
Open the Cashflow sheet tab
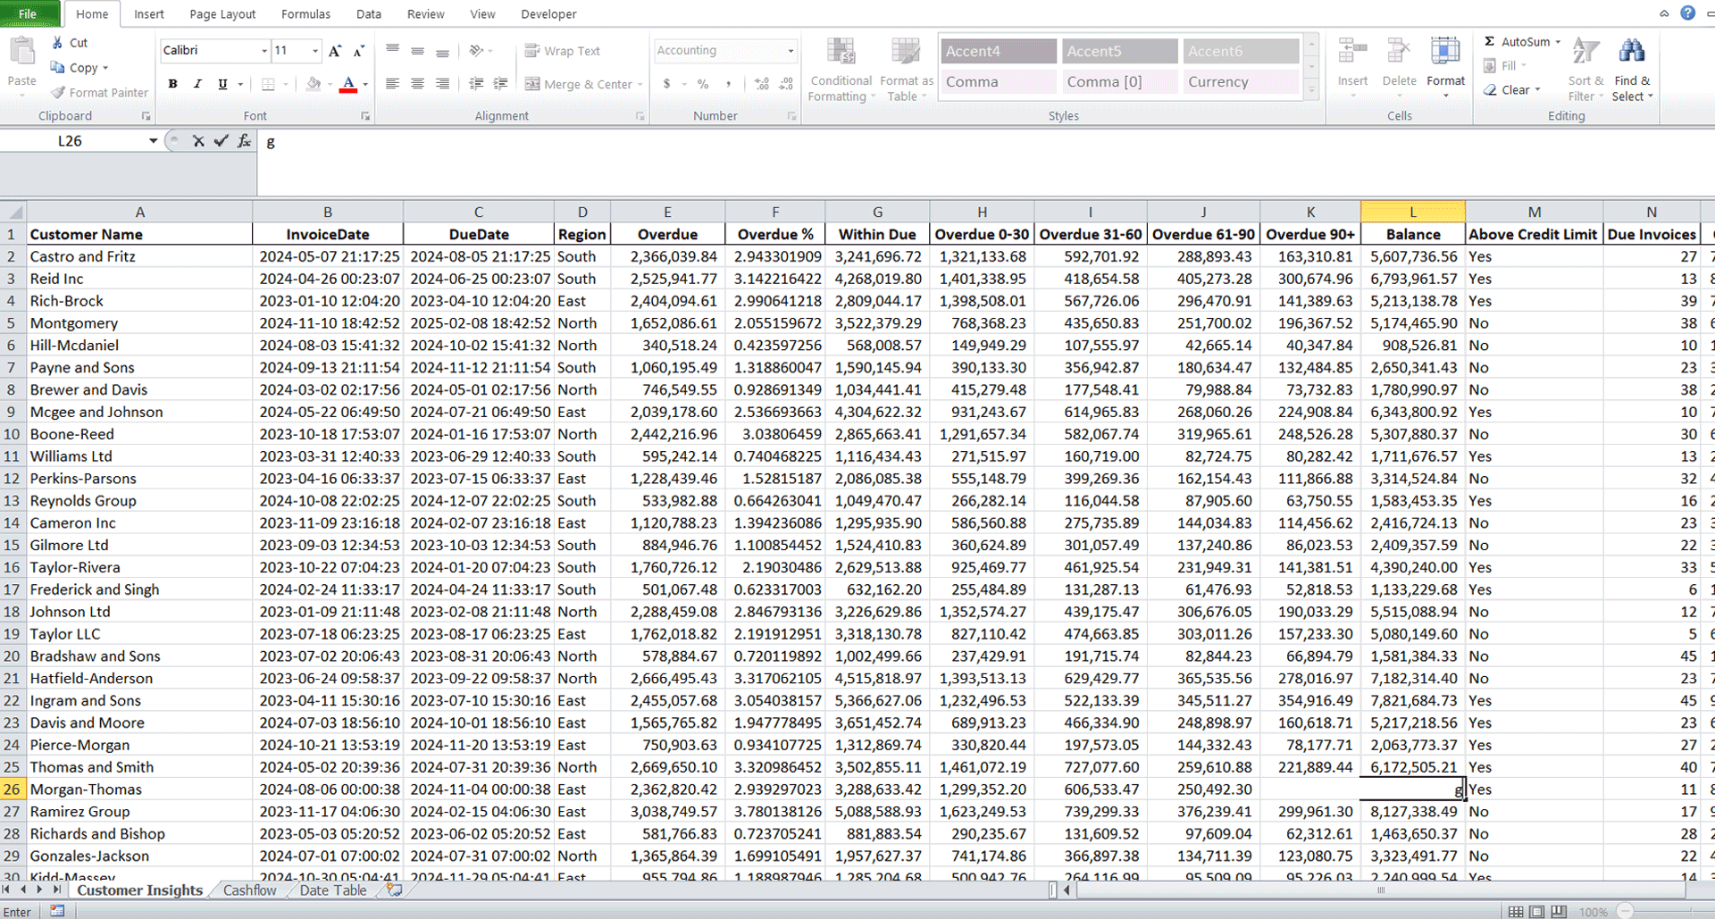[x=249, y=890]
